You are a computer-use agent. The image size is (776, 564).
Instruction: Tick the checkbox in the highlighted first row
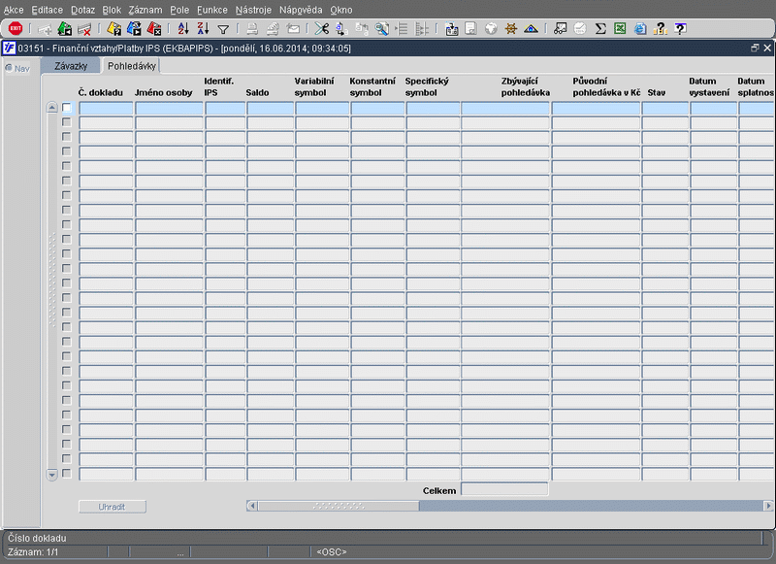click(x=67, y=108)
